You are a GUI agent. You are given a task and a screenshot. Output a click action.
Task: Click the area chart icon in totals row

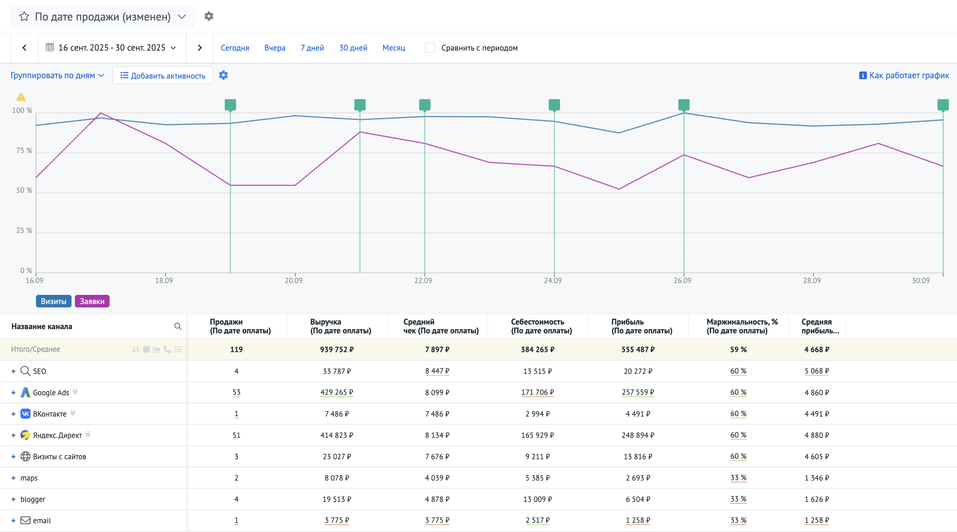[x=157, y=349]
